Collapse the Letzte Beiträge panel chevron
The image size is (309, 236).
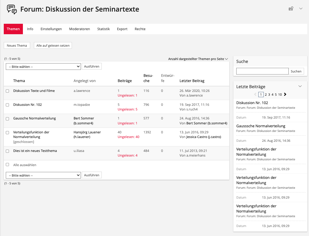(300, 86)
